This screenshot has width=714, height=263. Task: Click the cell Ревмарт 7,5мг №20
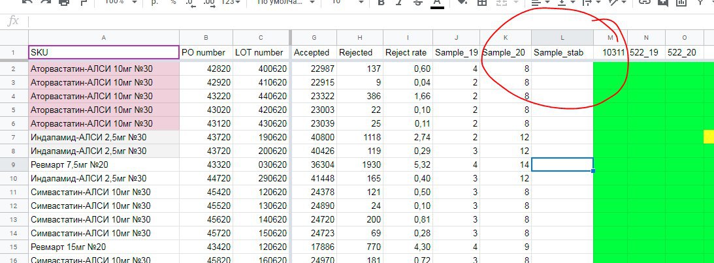tap(103, 164)
